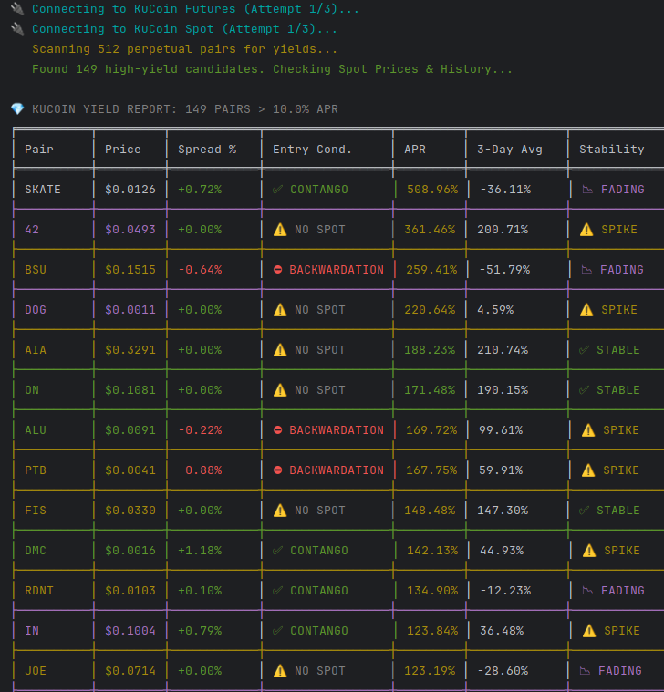Click the warning icon in AIA's NO SPOT cell
Image resolution: width=664 pixels, height=692 pixels.
click(280, 350)
